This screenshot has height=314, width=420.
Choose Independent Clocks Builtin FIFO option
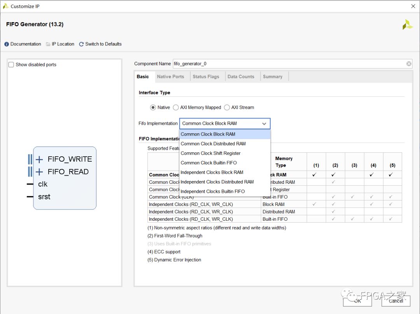click(x=225, y=192)
